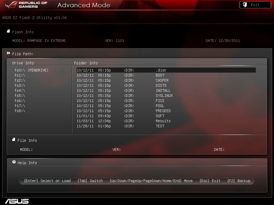Image resolution: width=274 pixels, height=205 pixels.
Task: Click the File Path double-arrow icon
Action: tap(8, 53)
